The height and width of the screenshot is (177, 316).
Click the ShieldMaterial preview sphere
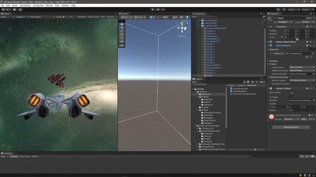click(x=272, y=117)
